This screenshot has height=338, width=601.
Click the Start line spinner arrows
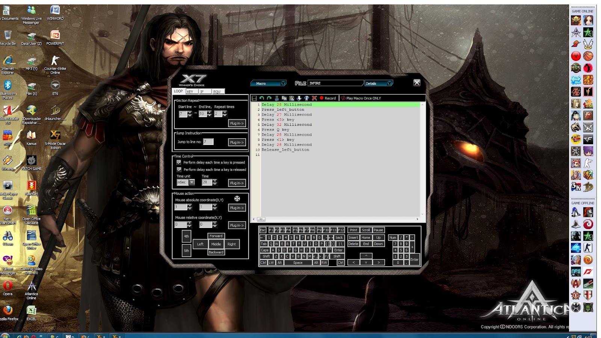pyautogui.click(x=190, y=113)
